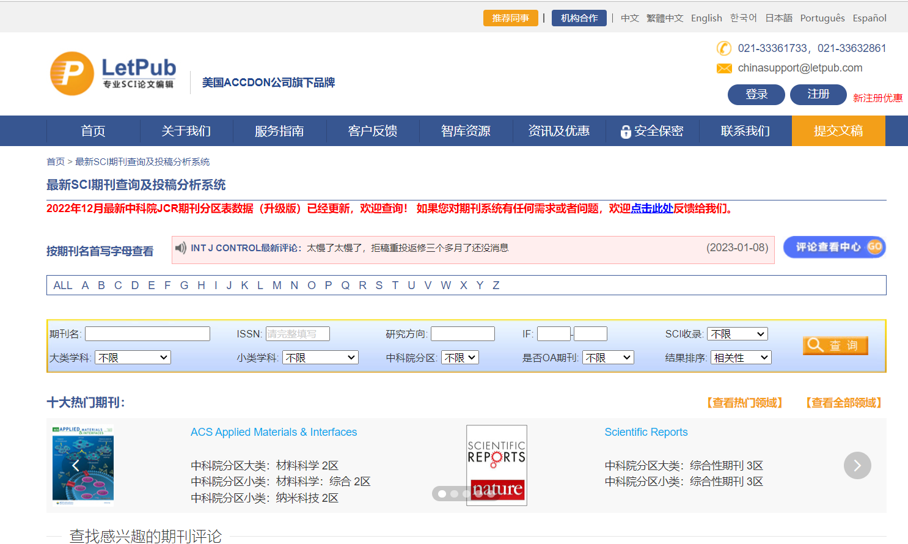The image size is (908, 544).
Task: Click the INT J CONTROL review text
Action: click(350, 248)
